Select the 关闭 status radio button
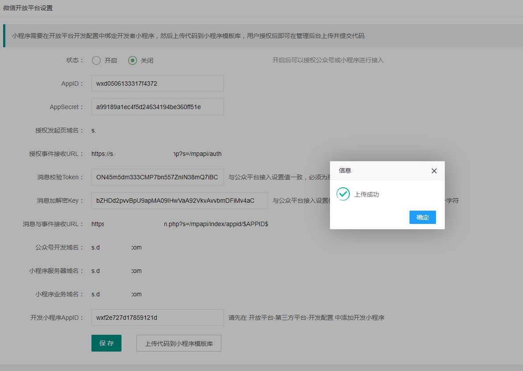Viewport: 523px width, 371px height. click(x=133, y=61)
